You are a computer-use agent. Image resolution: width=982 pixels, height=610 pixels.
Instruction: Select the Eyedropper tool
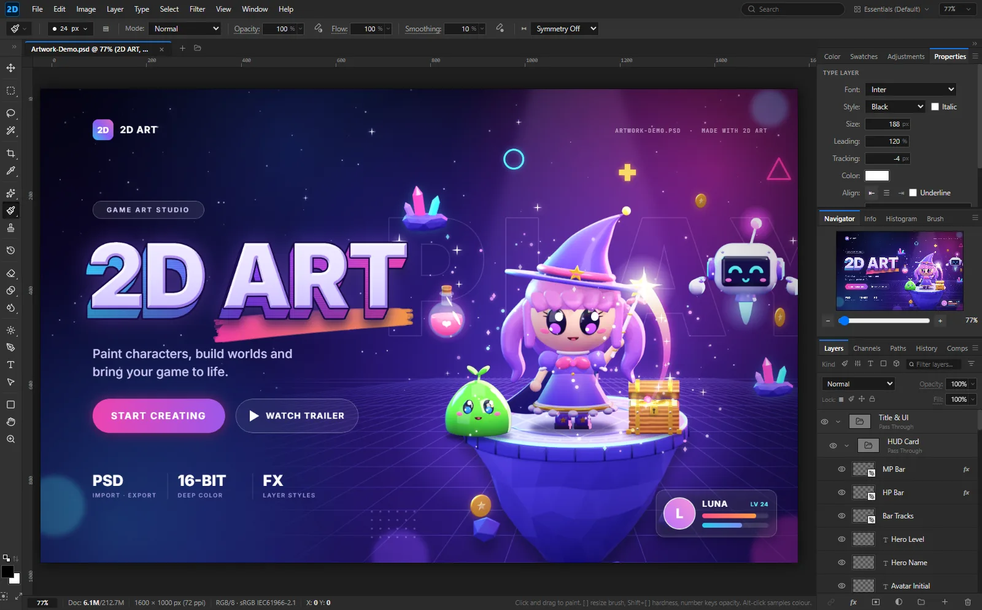click(10, 171)
